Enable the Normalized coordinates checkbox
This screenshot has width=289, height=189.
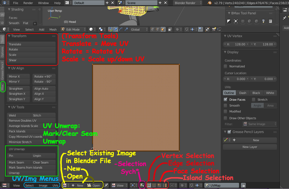tap(225, 66)
